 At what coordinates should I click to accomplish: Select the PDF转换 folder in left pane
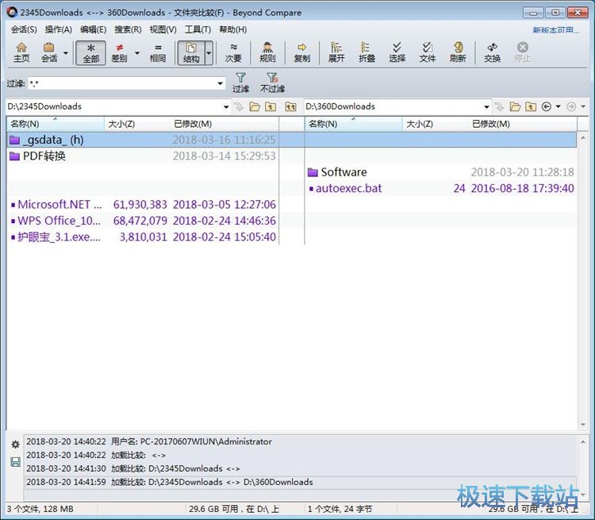[44, 156]
